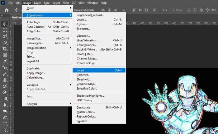Open the Edit menu
The height and width of the screenshot is (134, 218).
click(x=18, y=3)
